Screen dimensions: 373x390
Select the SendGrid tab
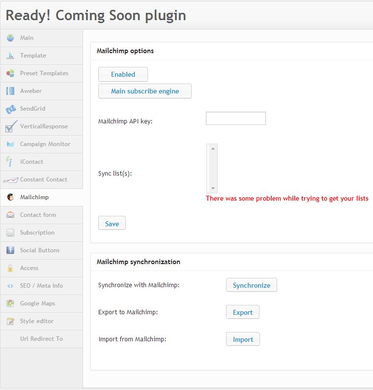[x=41, y=109]
